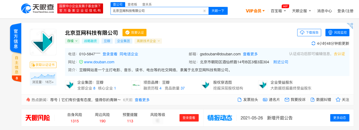Click the green shield icon beside website

tap(81, 62)
